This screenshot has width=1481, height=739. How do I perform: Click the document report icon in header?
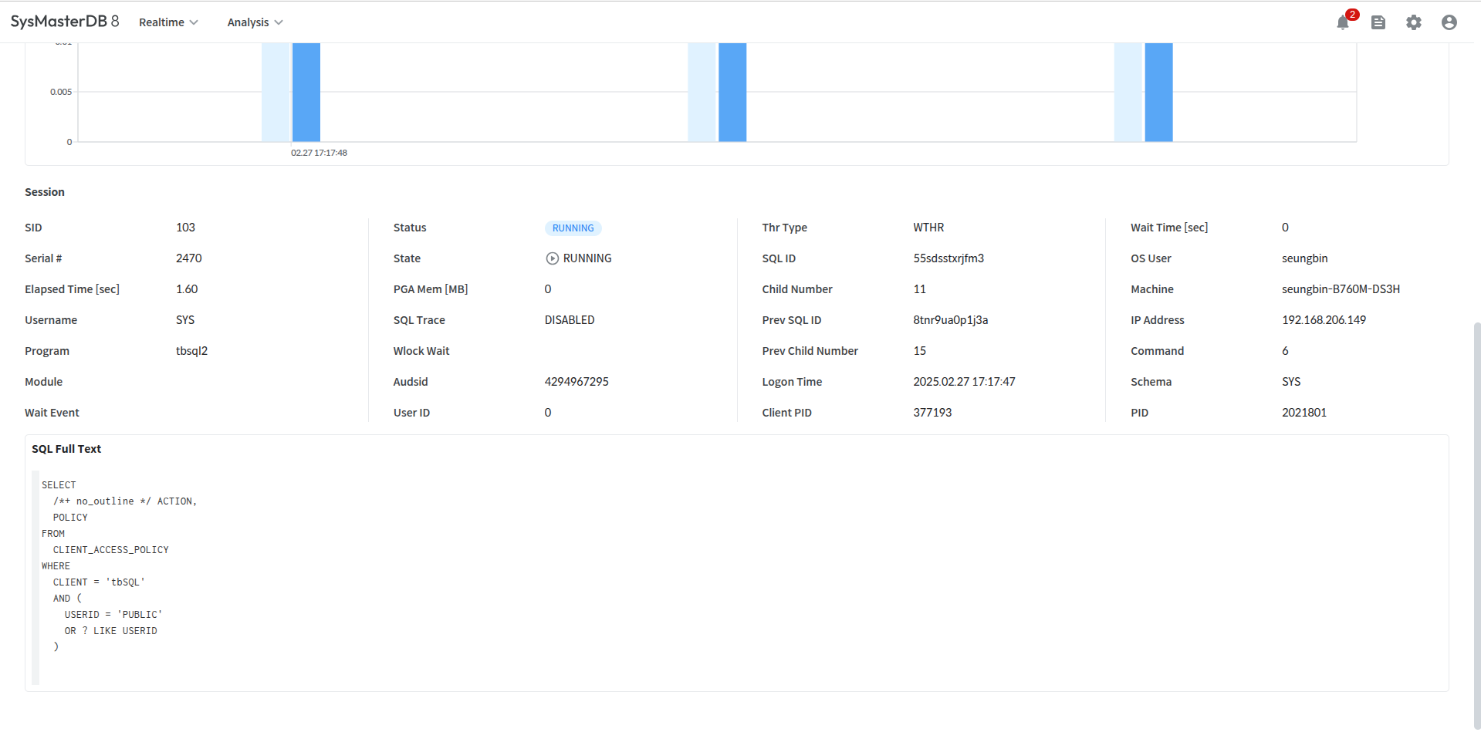pyautogui.click(x=1378, y=22)
